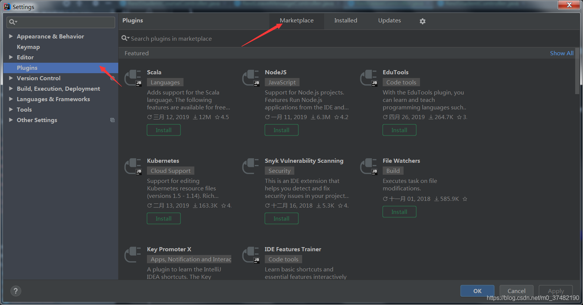Screen dimensions: 583x305
Task: Click the Snyk Vulnerability Scanning plugin icon
Action: pos(251,166)
